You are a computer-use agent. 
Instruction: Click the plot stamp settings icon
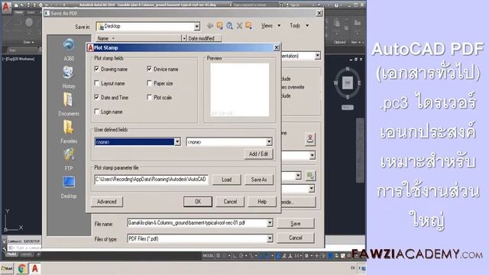tap(310, 139)
